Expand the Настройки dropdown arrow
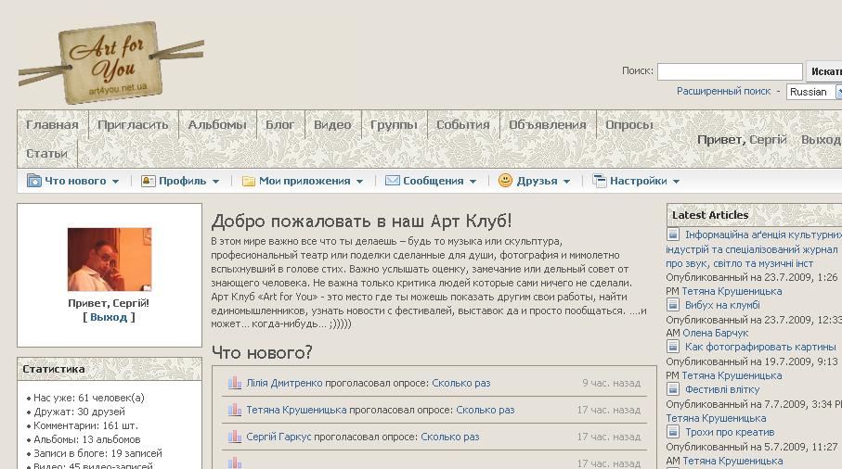Screen dimensions: 842x469 point(676,182)
